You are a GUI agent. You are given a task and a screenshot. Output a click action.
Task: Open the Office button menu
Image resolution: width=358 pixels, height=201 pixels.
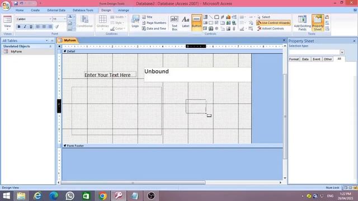6,6
